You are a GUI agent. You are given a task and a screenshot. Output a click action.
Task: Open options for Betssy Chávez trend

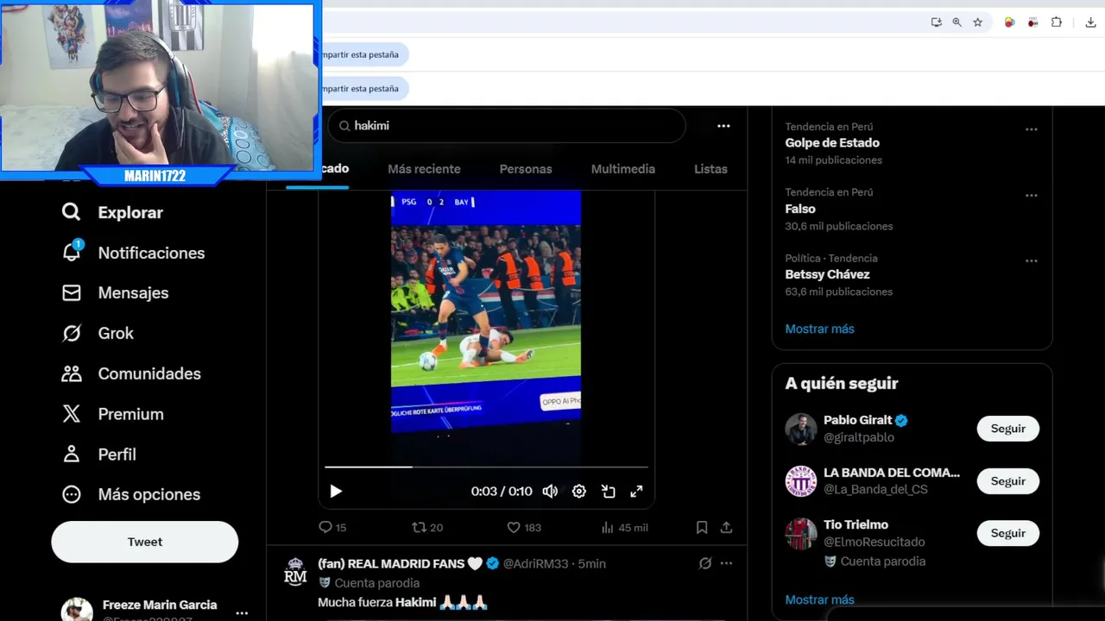tap(1031, 260)
